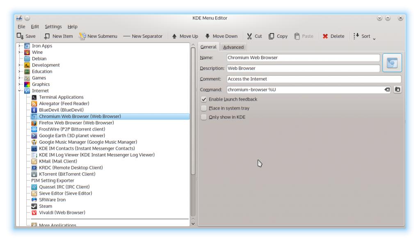Expand the Development category in the tree
This screenshot has height=243, width=420.
tap(19, 65)
